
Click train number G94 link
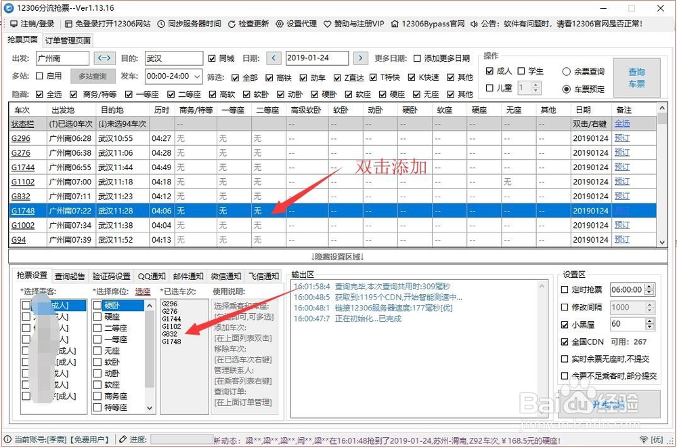point(18,240)
